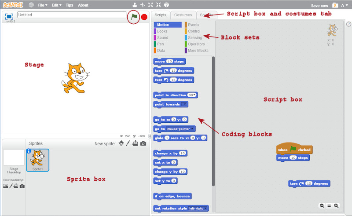
Task: Create new sprite from camera
Action: tap(143, 143)
